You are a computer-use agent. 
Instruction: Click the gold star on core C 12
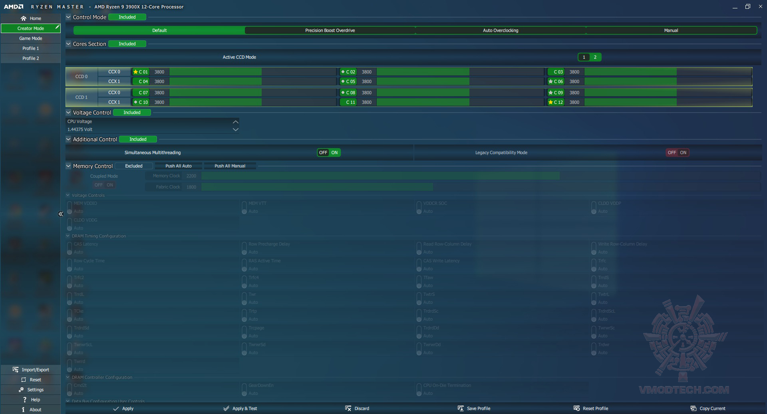[x=550, y=102]
